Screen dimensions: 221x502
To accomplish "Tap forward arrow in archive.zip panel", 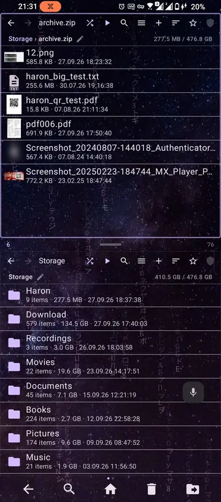I will [28, 23].
